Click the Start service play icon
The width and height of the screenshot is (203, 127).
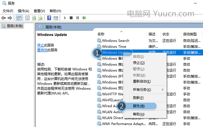click(65, 18)
